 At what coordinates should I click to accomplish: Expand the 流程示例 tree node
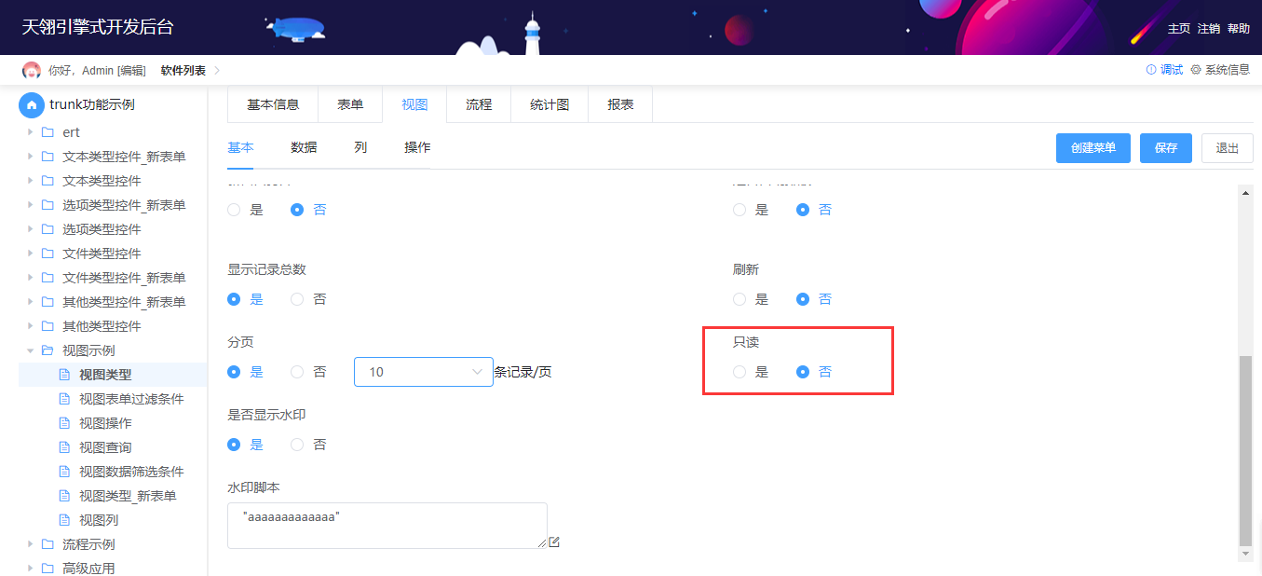tap(31, 544)
